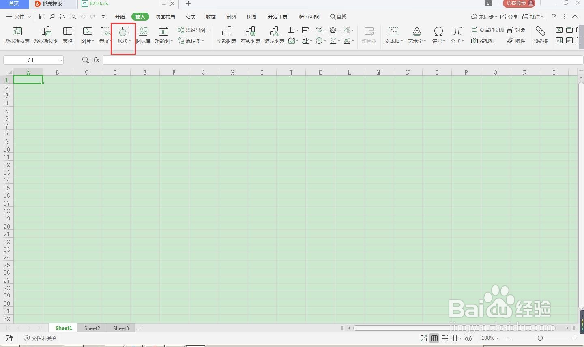Viewport: 584px width, 347px height.
Task: Open 页眉和页脚 header and footer
Action: point(487,30)
